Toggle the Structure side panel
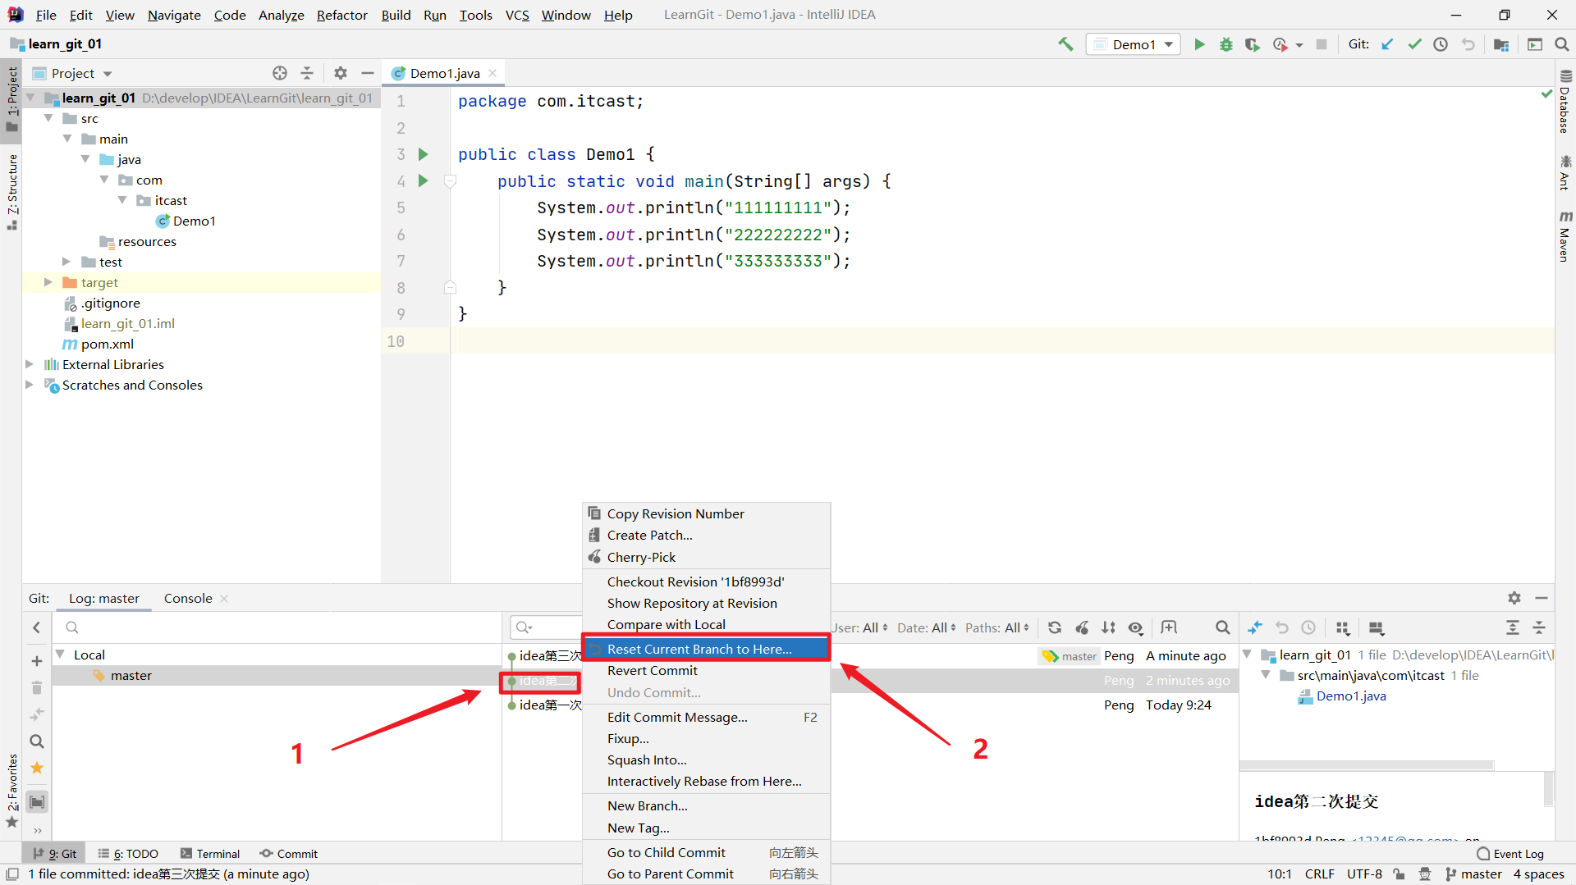 click(11, 191)
